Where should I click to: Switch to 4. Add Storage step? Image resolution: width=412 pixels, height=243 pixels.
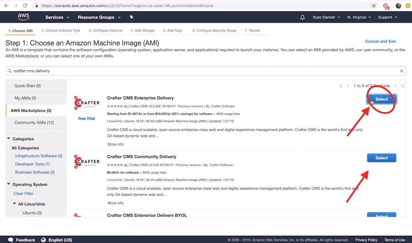click(143, 31)
